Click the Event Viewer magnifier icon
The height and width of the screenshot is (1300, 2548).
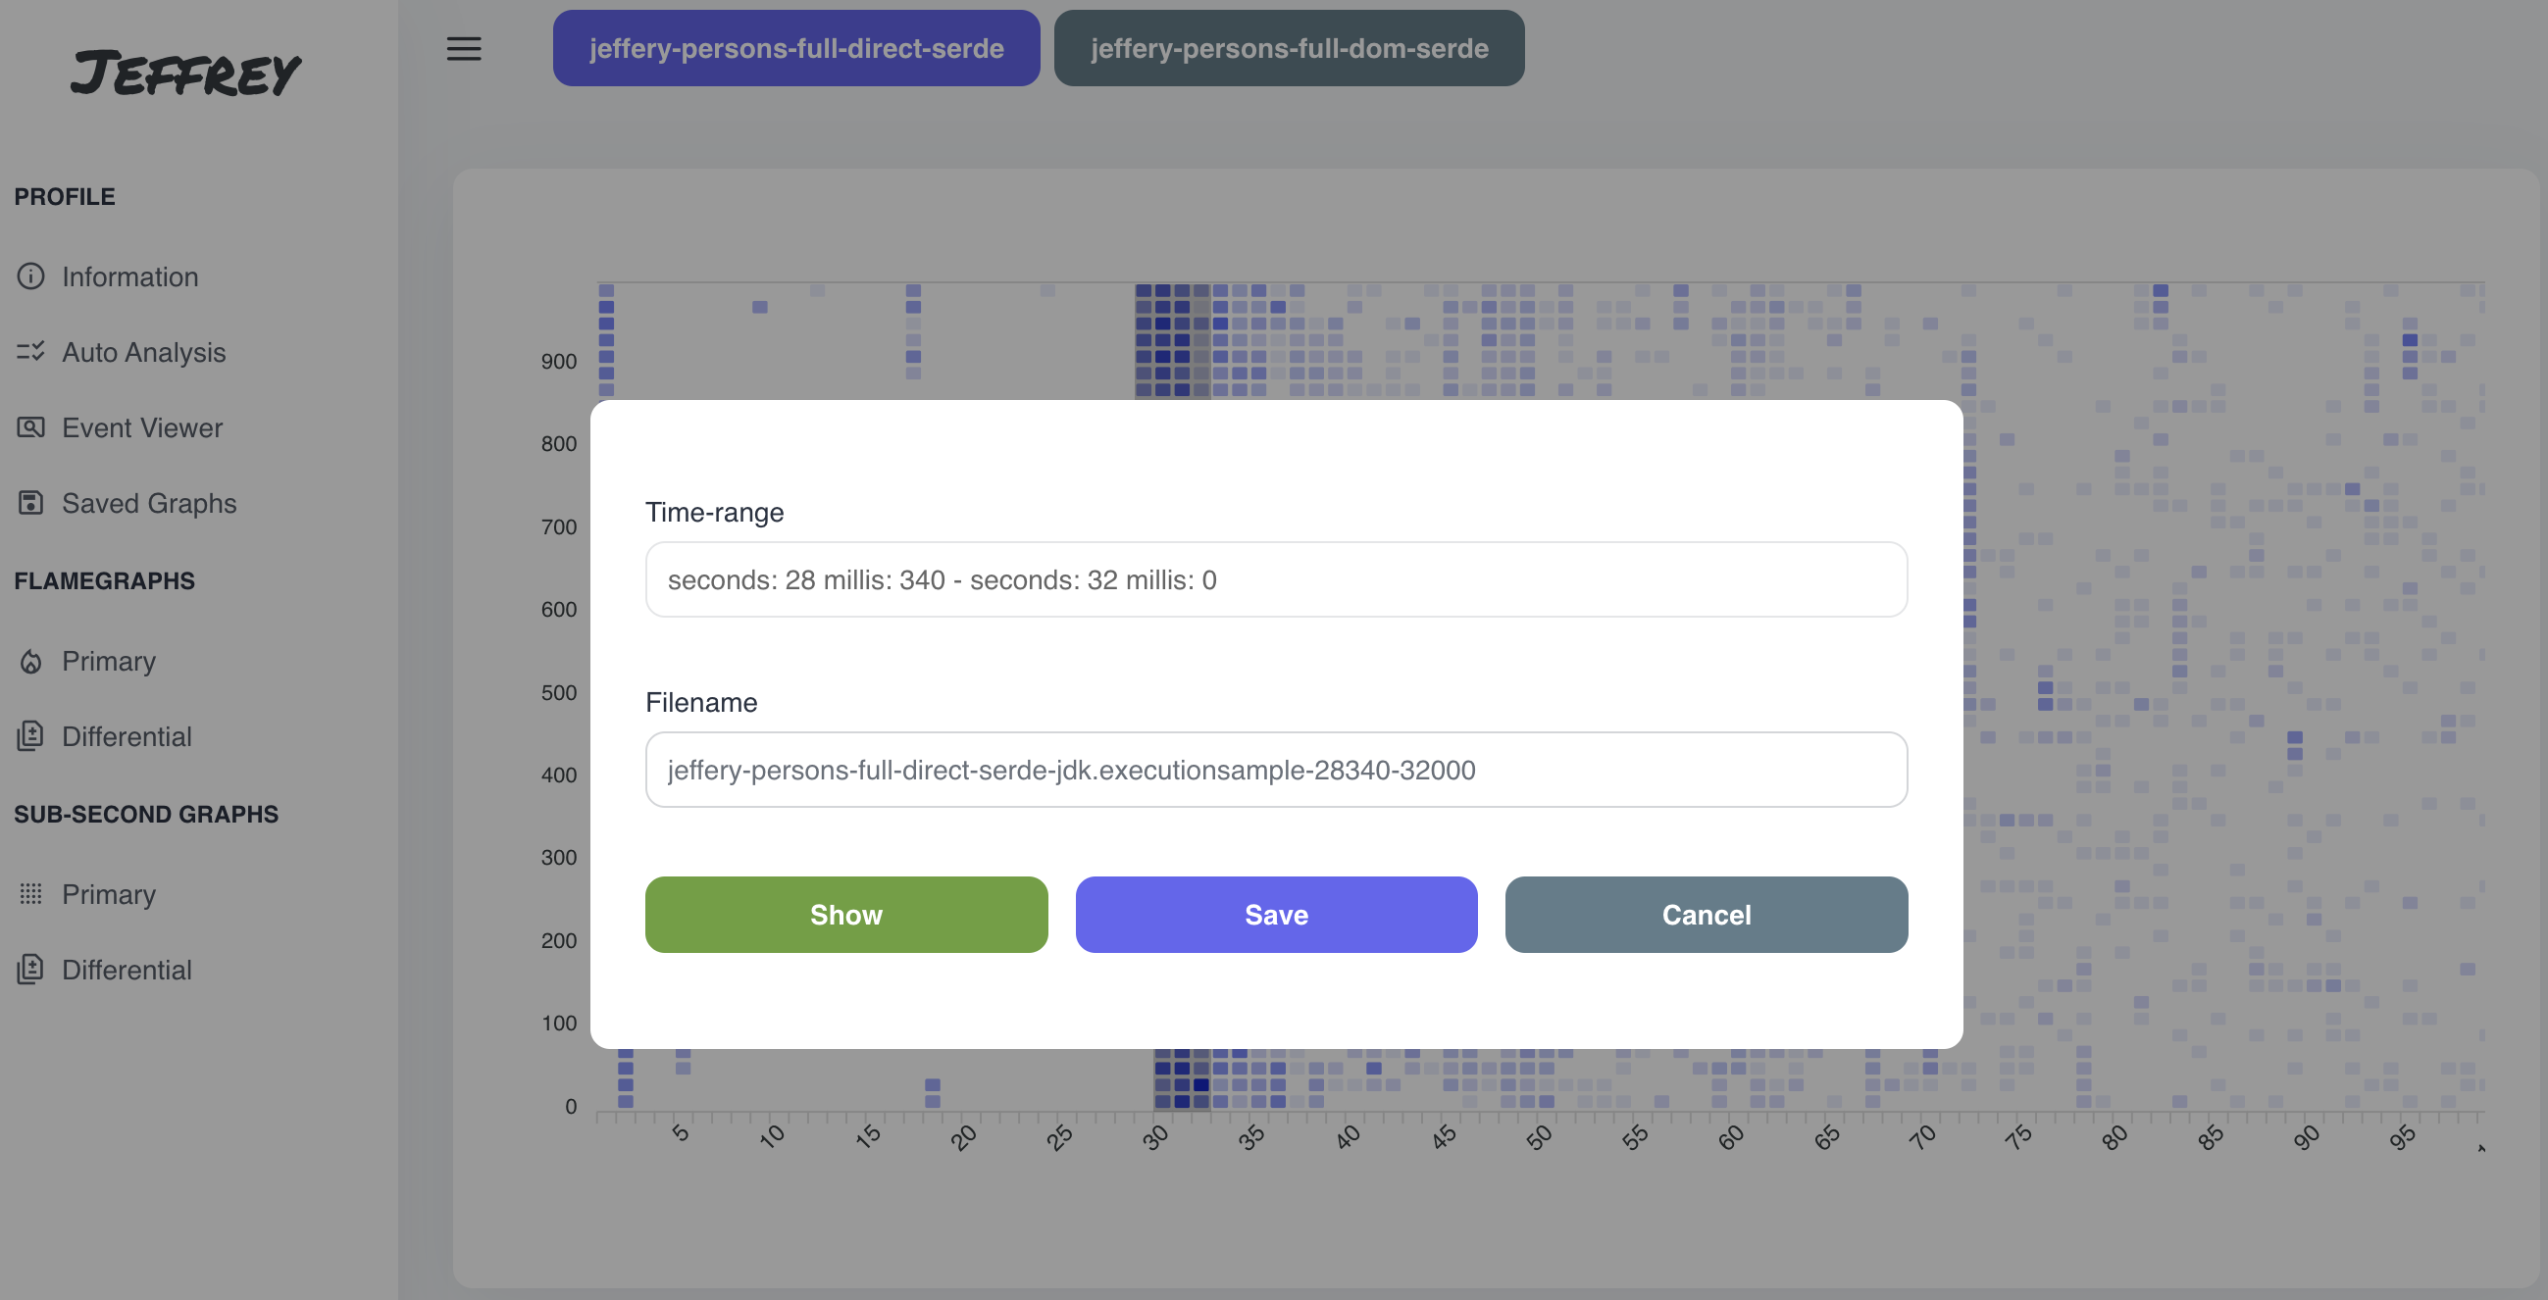(x=30, y=427)
